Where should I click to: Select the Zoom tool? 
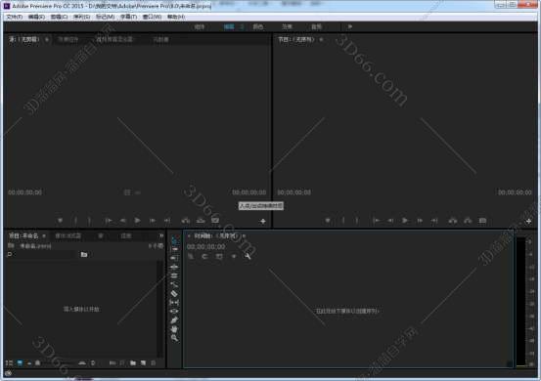[175, 338]
